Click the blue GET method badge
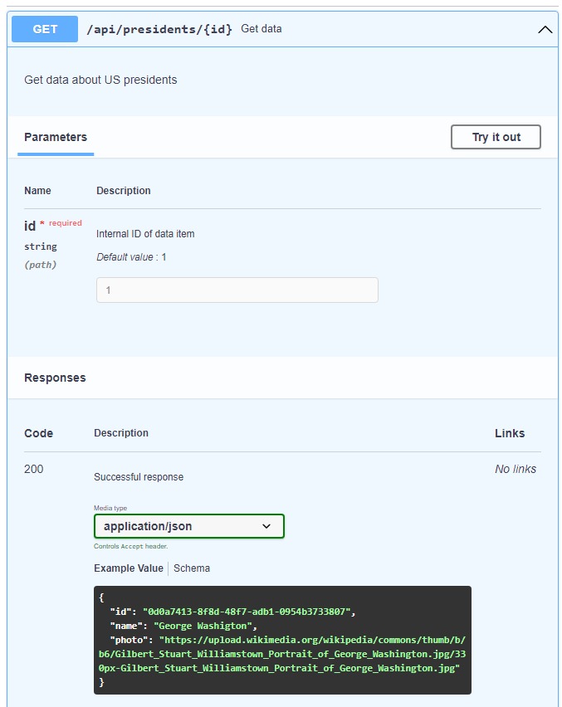Screen dimensions: 562x707 [x=45, y=29]
